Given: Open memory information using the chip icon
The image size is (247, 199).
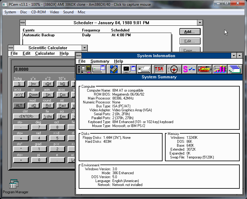Looking at the screenshot, I should pyautogui.click(x=114, y=69).
